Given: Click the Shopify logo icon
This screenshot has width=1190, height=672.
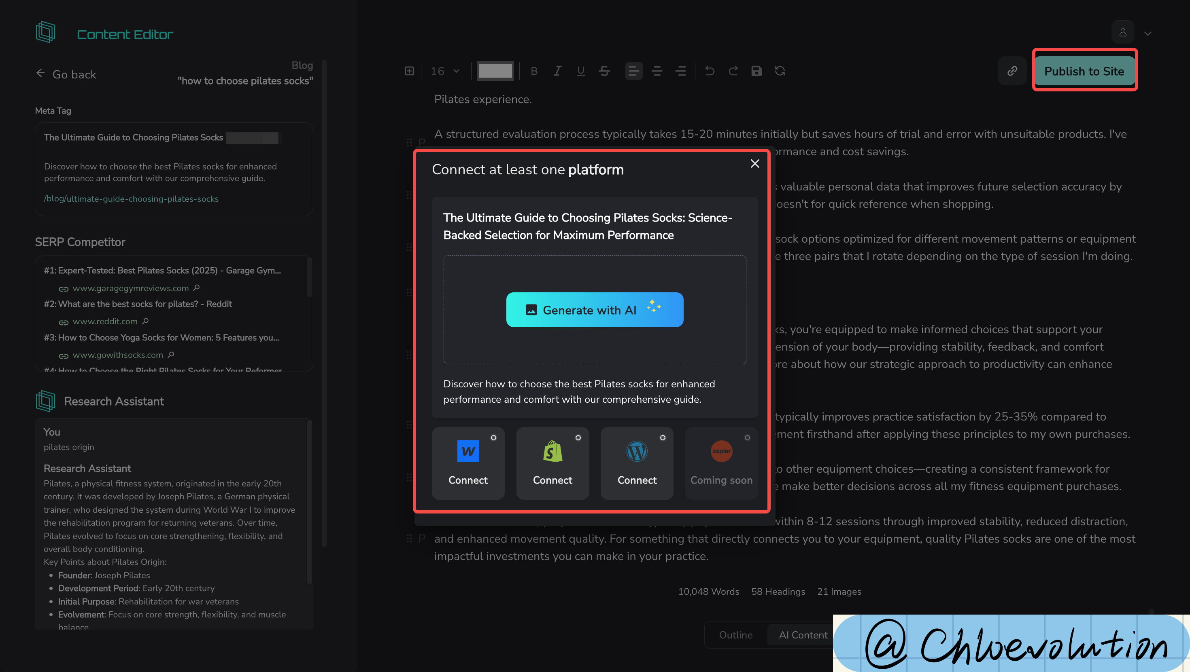Looking at the screenshot, I should tap(552, 451).
